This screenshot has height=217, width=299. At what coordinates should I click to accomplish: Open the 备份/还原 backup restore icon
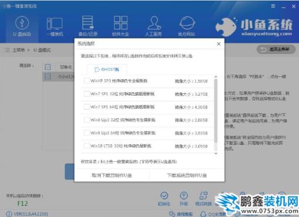click(x=88, y=26)
